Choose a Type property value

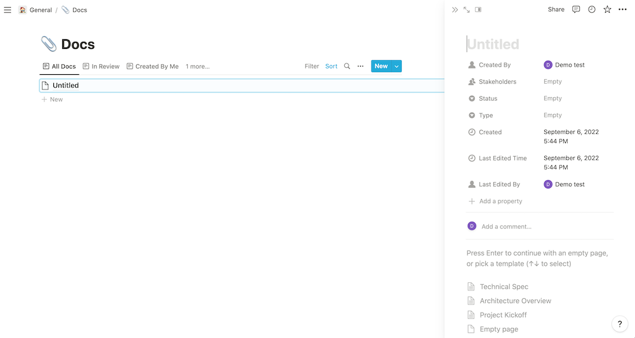pyautogui.click(x=552, y=115)
